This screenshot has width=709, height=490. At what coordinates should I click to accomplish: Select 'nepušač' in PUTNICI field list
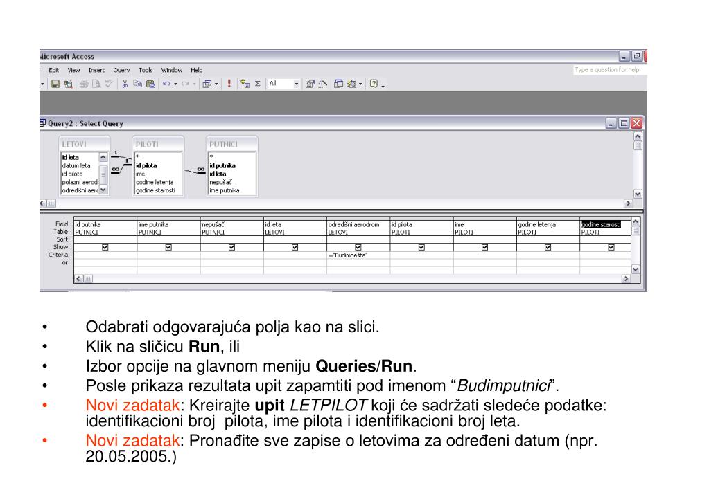(x=220, y=183)
